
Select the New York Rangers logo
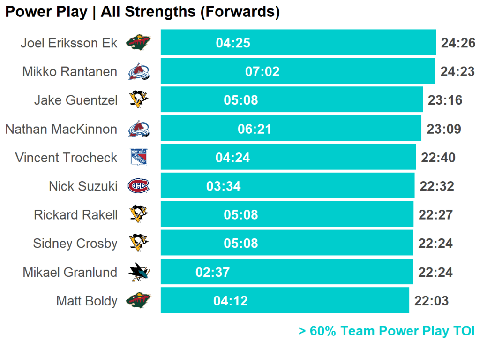(x=139, y=157)
